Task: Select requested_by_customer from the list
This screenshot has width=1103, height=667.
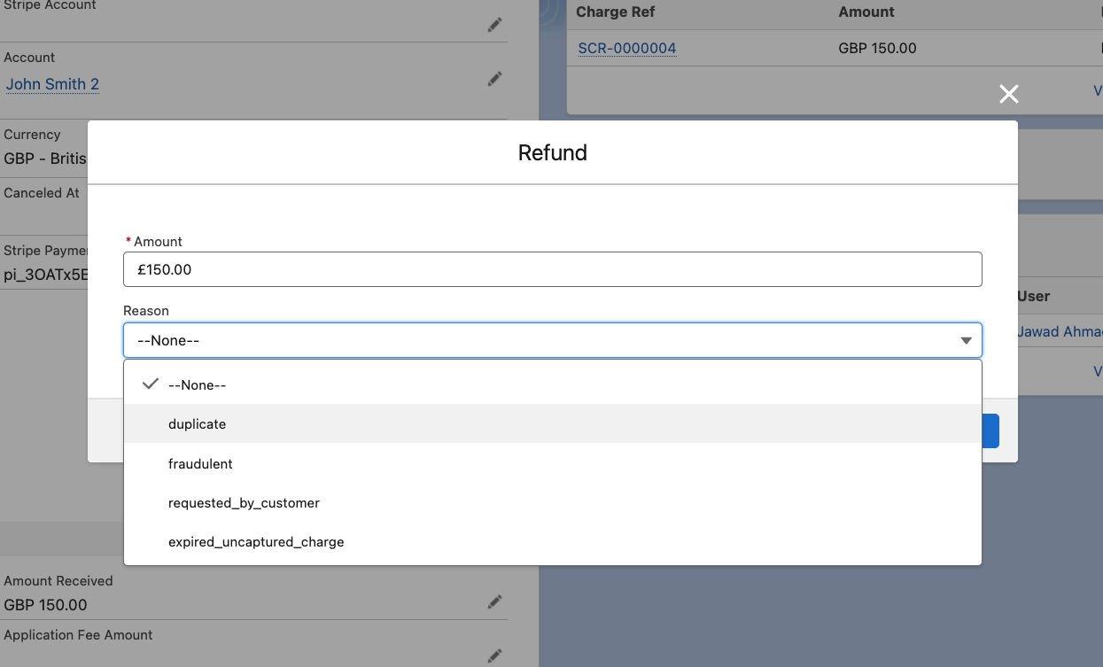Action: 244,503
